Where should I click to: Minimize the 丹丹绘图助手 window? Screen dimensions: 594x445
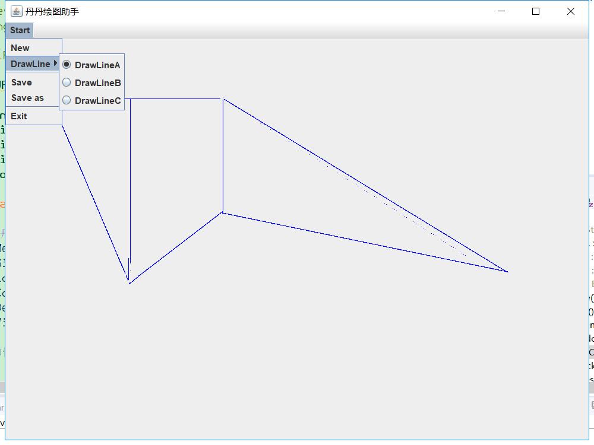point(501,11)
